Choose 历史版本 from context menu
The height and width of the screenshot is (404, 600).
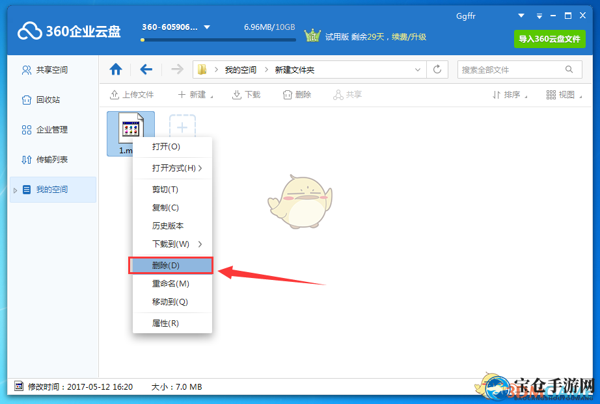pyautogui.click(x=172, y=225)
